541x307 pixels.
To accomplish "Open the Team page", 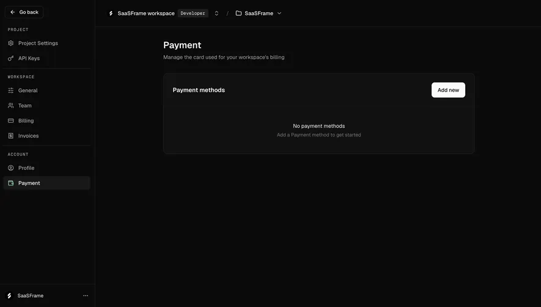I will pyautogui.click(x=46, y=106).
